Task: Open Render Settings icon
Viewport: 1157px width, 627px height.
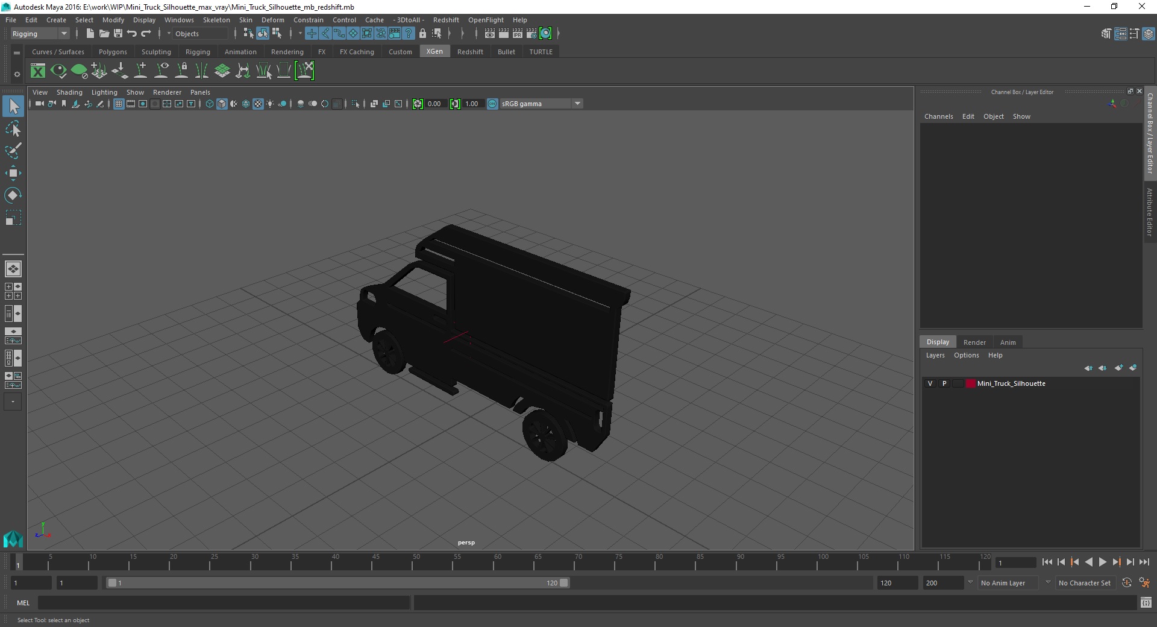Action: pos(531,34)
